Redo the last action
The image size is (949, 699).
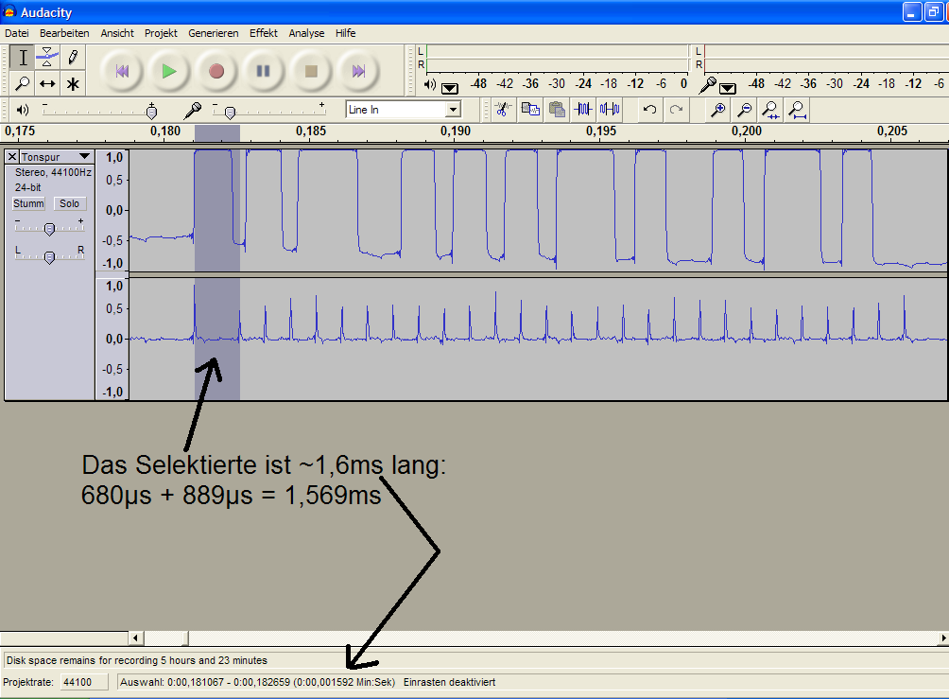tap(677, 110)
